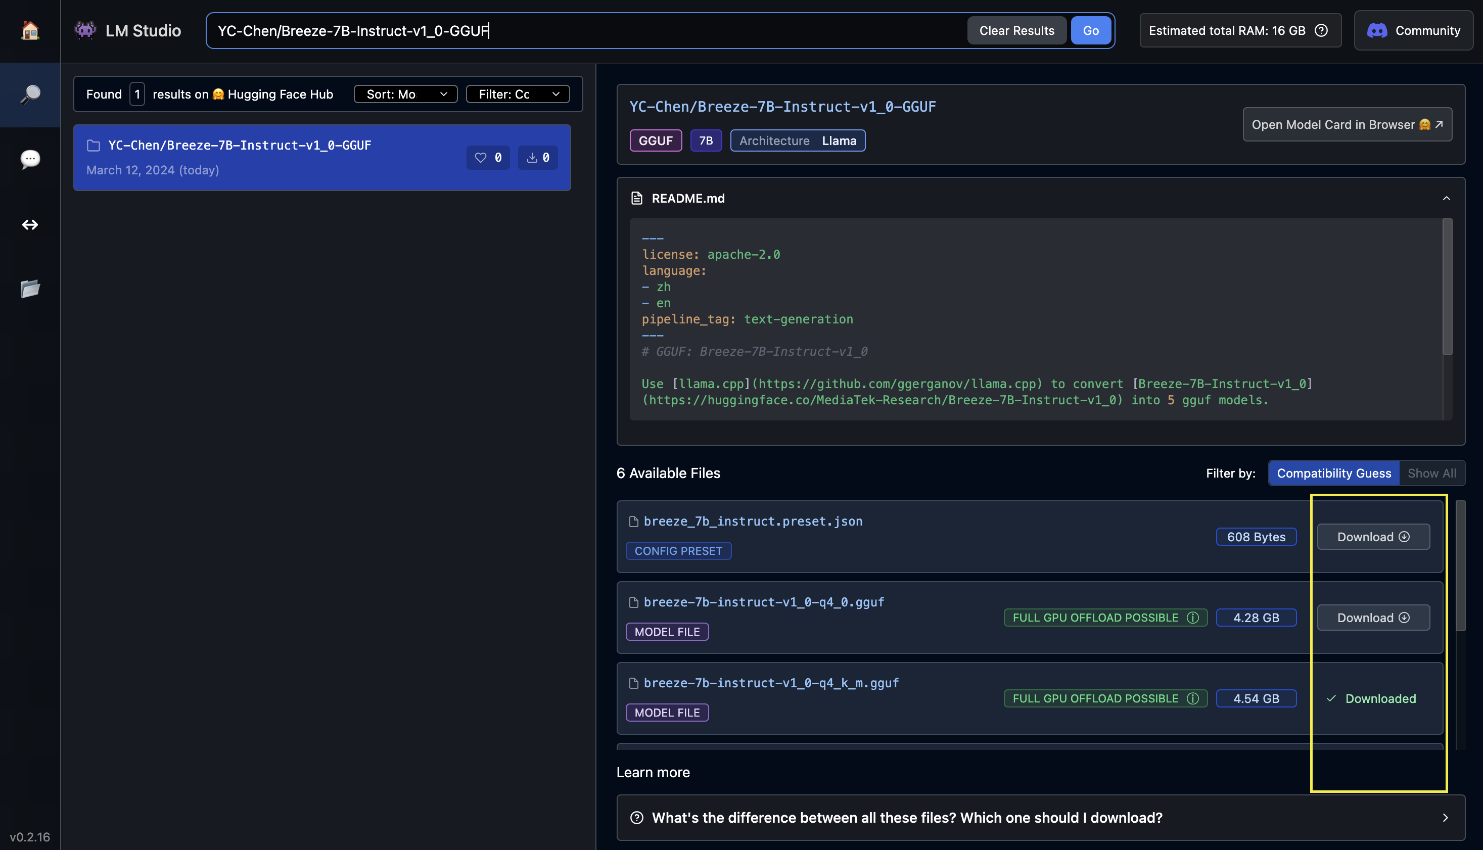Click the likes heart counter on result
Screen dimensions: 1483x850
pos(488,158)
